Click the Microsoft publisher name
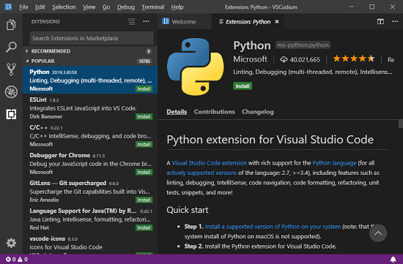The width and height of the screenshot is (403, 264). [250, 59]
